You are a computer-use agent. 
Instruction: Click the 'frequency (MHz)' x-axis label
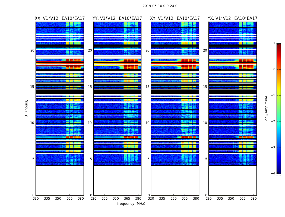click(131, 204)
